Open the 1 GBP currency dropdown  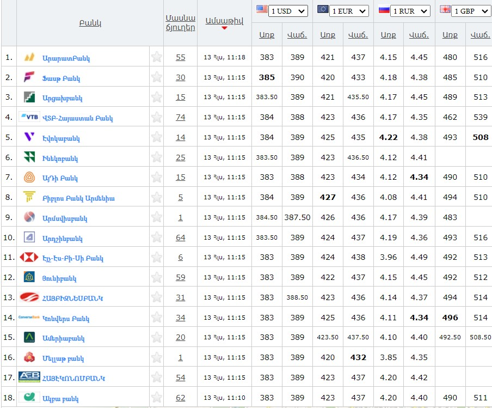[x=471, y=11]
